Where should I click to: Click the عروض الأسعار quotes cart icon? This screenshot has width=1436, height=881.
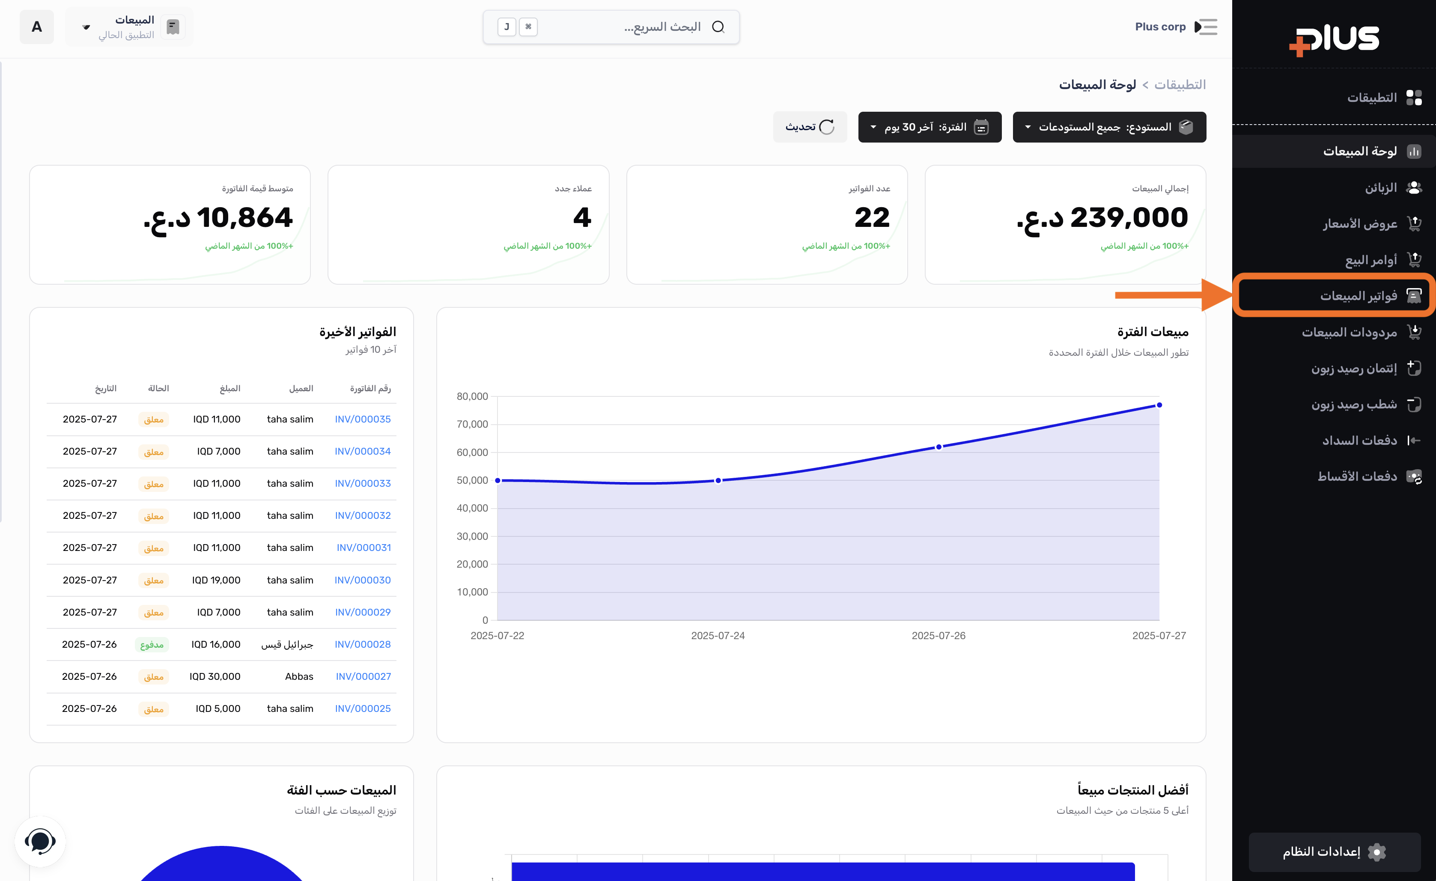coord(1414,224)
